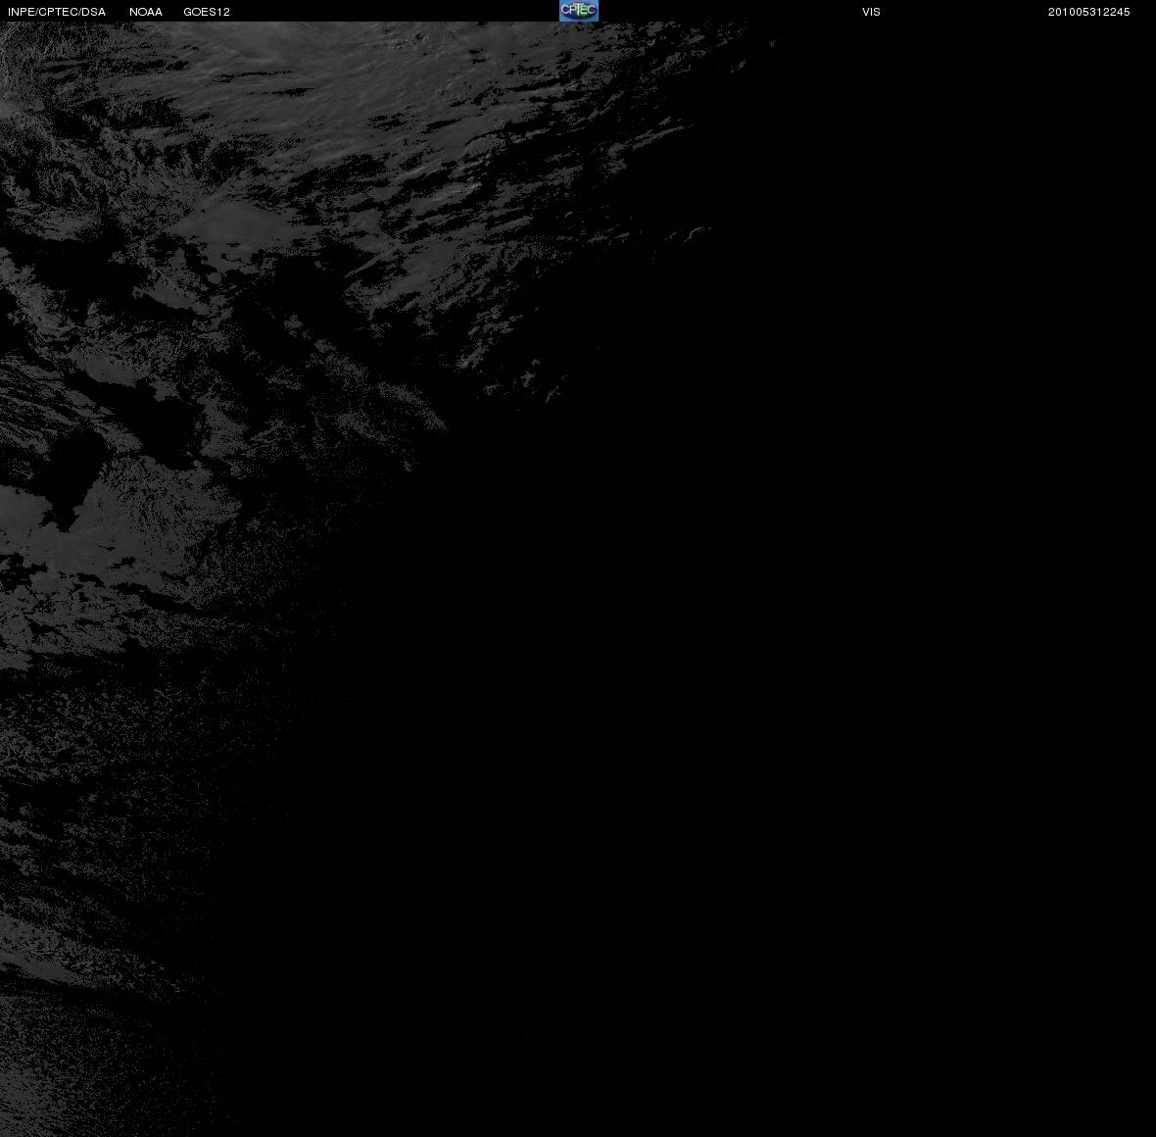The width and height of the screenshot is (1156, 1137).
Task: Click the NOAA label in header
Action: point(146,12)
